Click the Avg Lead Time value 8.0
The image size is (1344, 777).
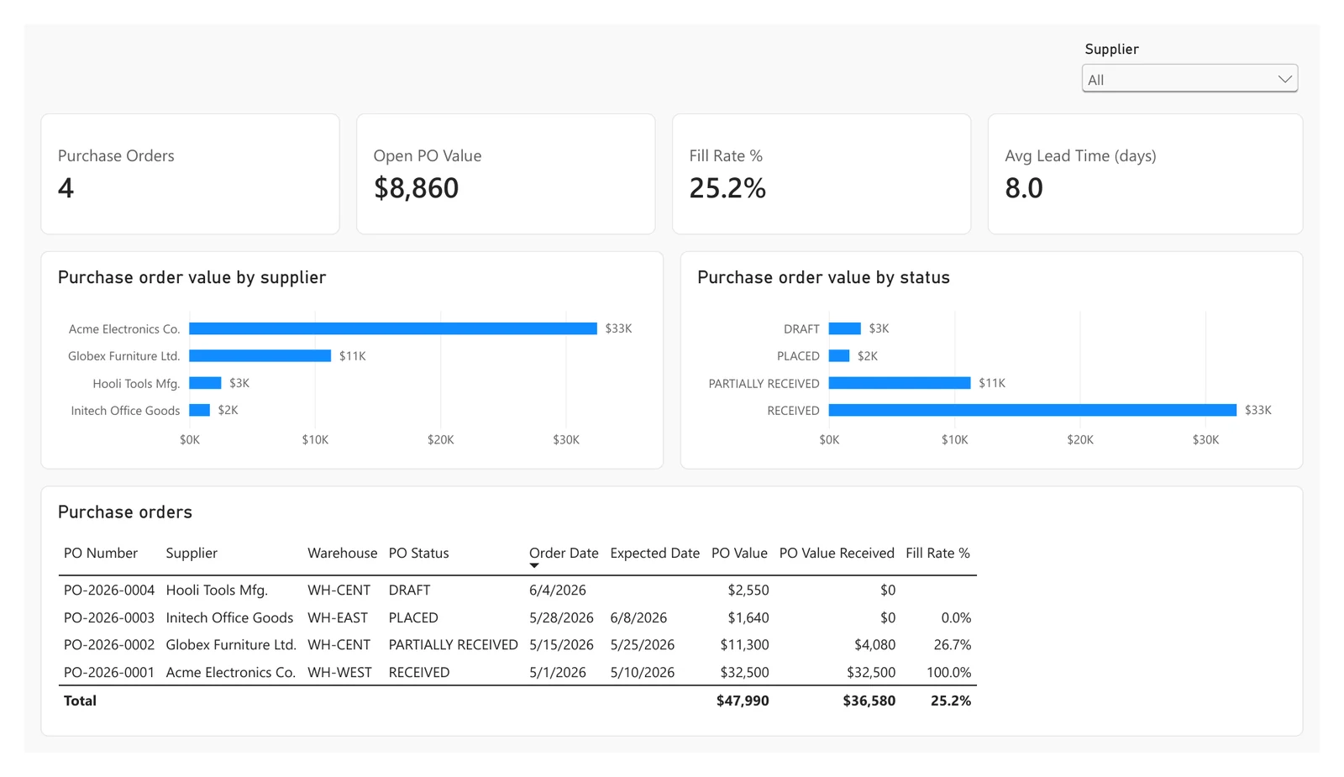pyautogui.click(x=1024, y=188)
